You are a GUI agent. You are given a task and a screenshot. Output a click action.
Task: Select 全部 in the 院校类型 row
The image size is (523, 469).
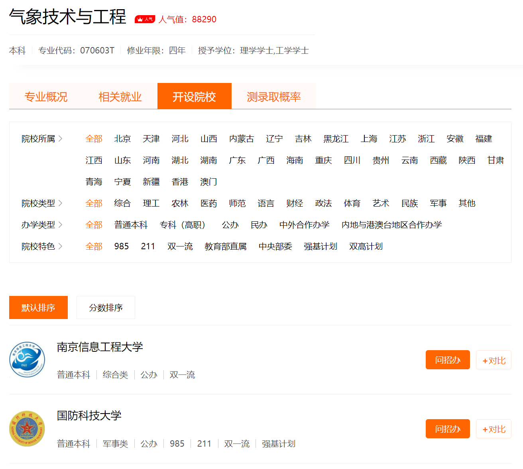[x=94, y=203]
